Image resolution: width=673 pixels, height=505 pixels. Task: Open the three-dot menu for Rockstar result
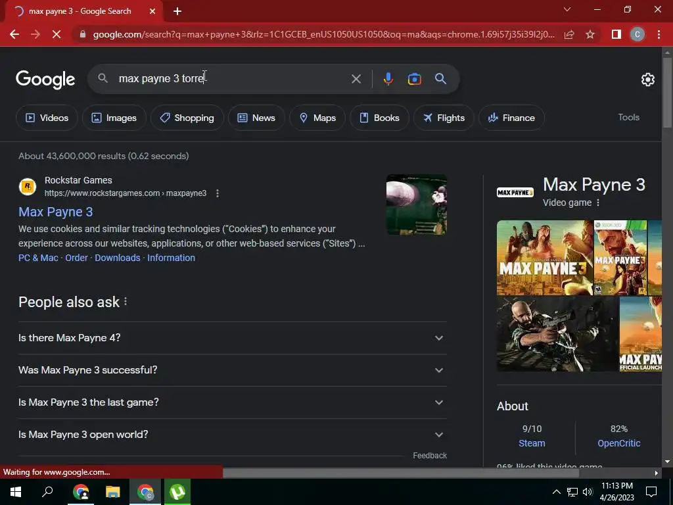(x=218, y=193)
